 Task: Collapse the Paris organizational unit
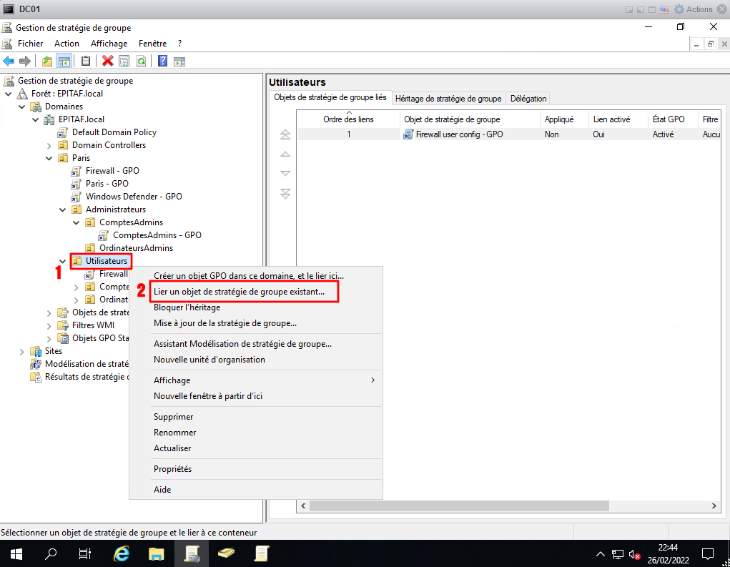point(49,158)
